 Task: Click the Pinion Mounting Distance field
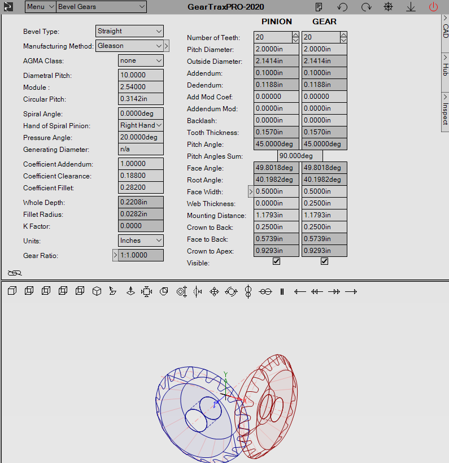click(276, 215)
